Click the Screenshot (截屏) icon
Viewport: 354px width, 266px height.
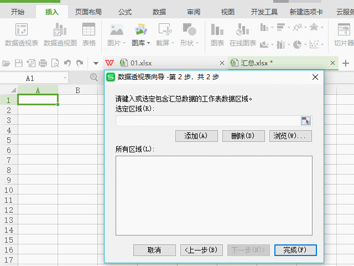[x=165, y=29]
